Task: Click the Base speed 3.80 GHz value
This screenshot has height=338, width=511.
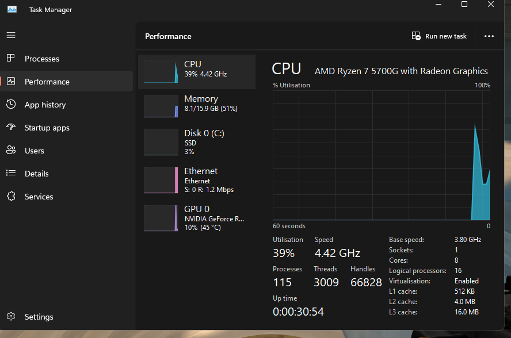Action: [x=468, y=240]
